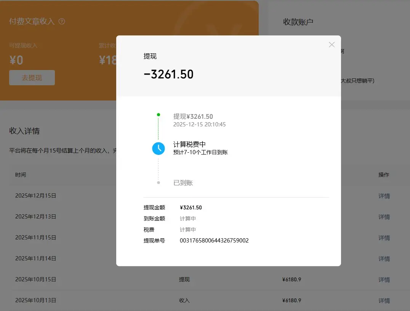Image resolution: width=410 pixels, height=311 pixels.
Task: Select the withdrawal number 0031765800644326759002
Action: click(214, 241)
